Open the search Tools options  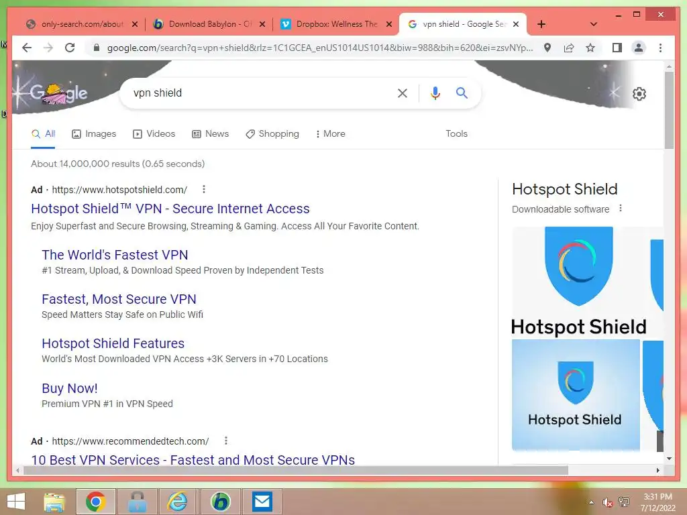coord(456,133)
